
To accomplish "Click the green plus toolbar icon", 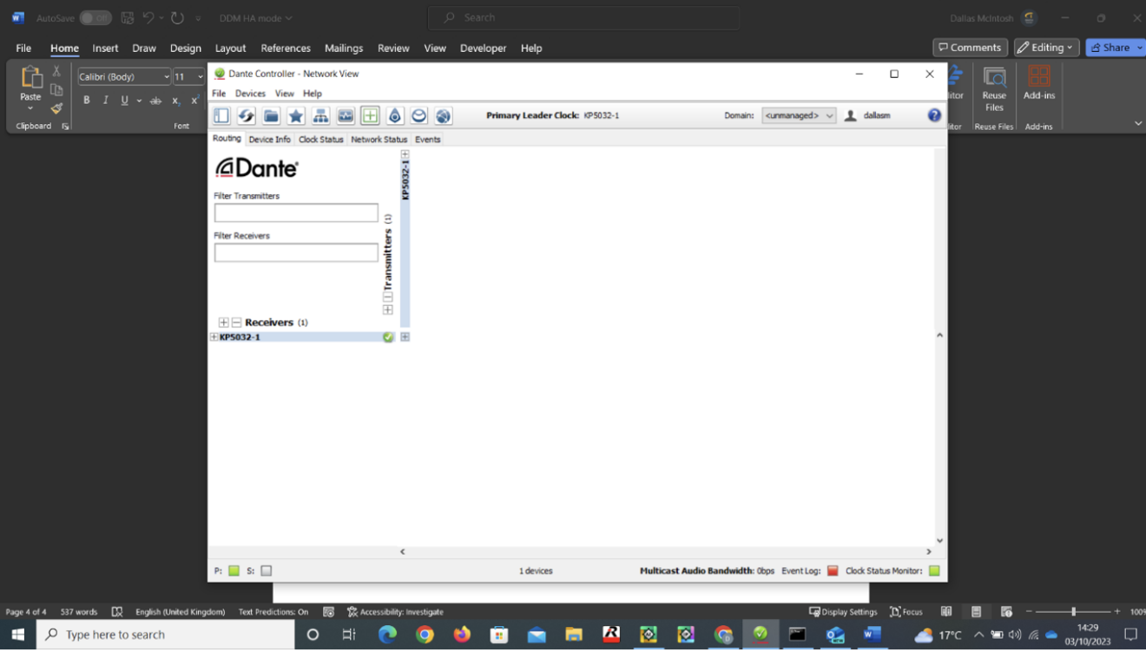I will (369, 115).
